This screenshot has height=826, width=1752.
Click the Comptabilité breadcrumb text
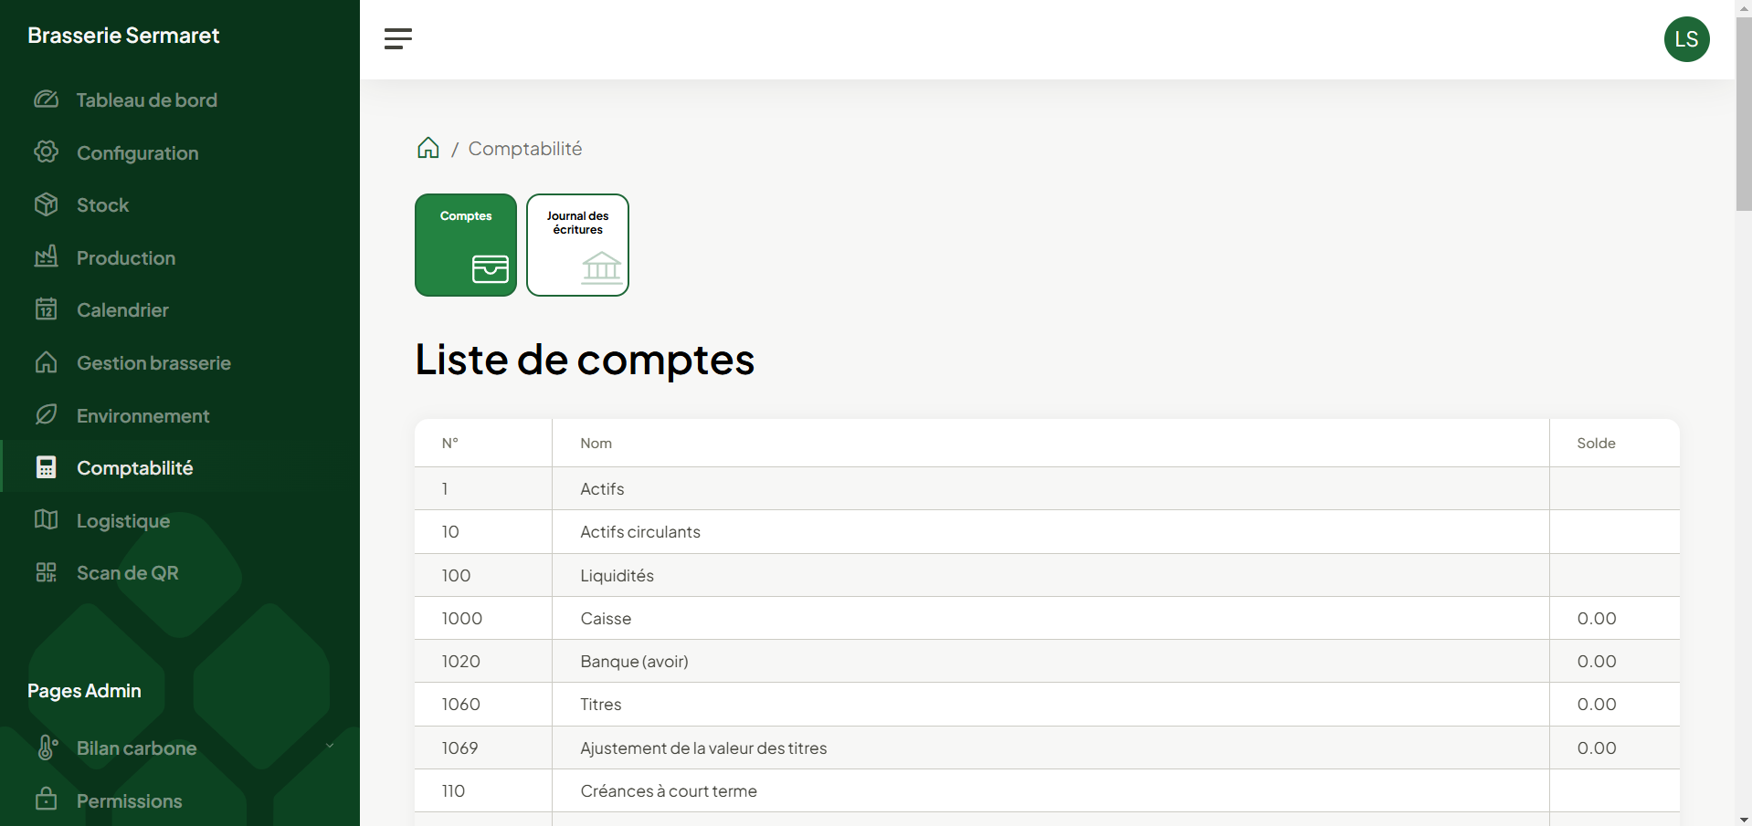[x=524, y=149]
